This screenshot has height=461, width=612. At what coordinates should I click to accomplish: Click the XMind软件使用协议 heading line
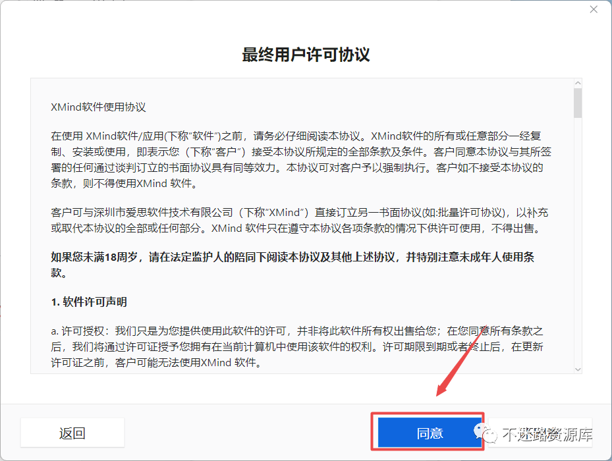[x=98, y=107]
